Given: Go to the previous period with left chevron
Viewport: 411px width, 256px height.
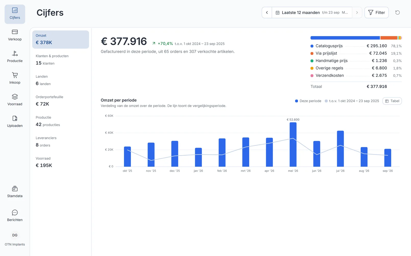Looking at the screenshot, I should tap(267, 13).
